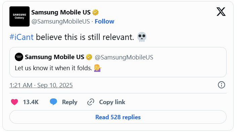Click small avatar in the quoted tweet
Image resolution: width=239 pixels, height=132 pixels.
point(19,57)
